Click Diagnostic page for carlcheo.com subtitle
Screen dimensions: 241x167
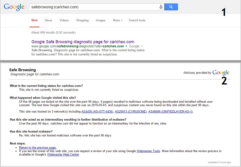[x=35, y=74]
